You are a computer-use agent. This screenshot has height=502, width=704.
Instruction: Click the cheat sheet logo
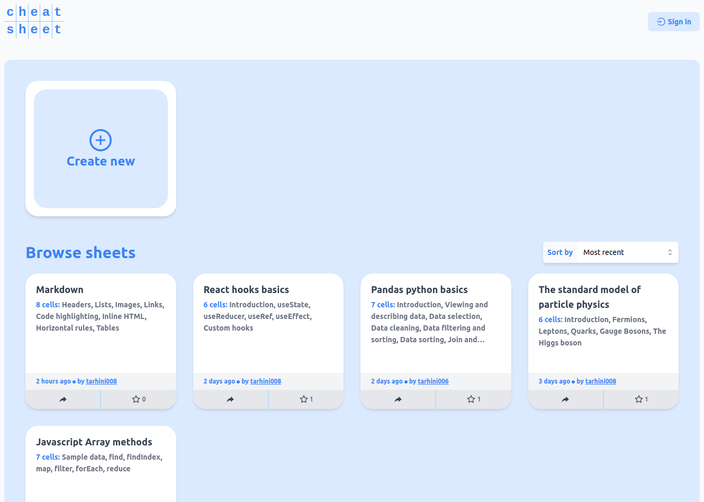(34, 21)
